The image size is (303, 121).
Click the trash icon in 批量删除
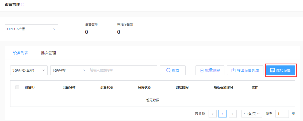pos(202,70)
